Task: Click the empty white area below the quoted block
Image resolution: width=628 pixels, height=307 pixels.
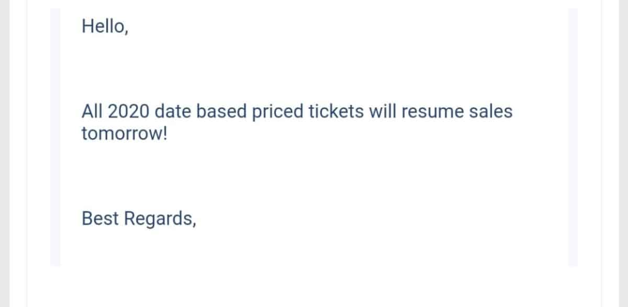Action: tap(314, 287)
